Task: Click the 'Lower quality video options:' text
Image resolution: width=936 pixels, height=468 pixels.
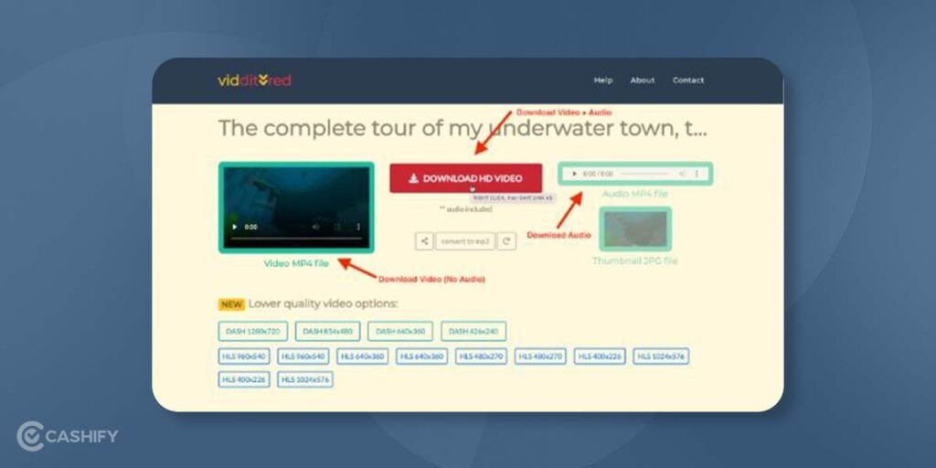Action: (x=323, y=303)
